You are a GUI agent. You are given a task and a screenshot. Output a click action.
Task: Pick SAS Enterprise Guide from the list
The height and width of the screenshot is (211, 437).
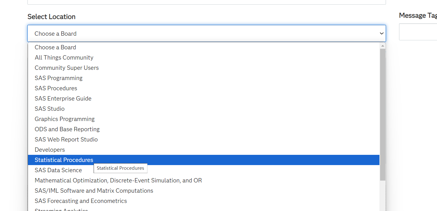pos(63,98)
